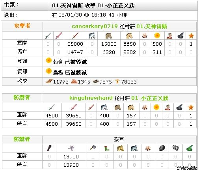Click the attacker's Senator icon
Screen dimensions: 199x171
(x=169, y=35)
